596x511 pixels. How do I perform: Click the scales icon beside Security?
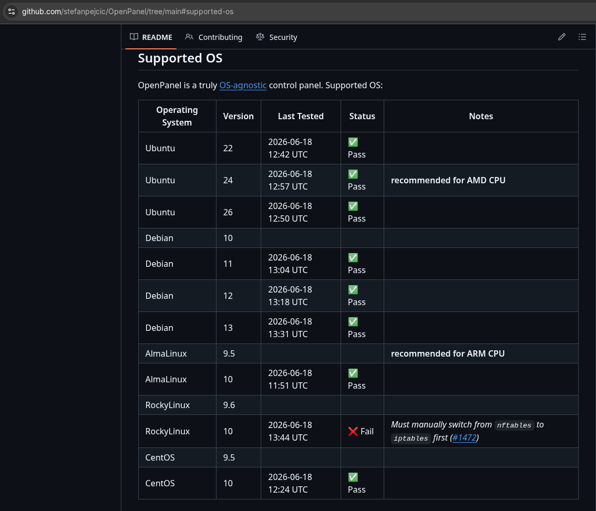click(x=260, y=37)
